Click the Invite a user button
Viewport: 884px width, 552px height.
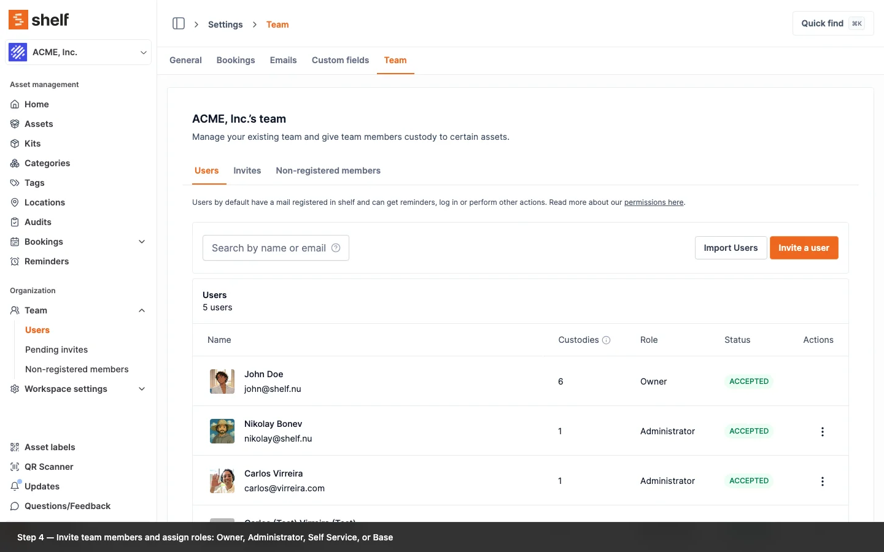(x=804, y=248)
